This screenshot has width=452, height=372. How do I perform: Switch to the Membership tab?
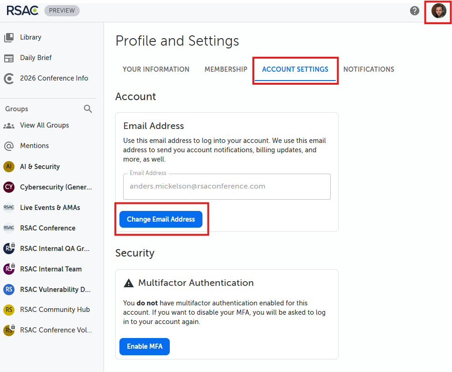(226, 69)
